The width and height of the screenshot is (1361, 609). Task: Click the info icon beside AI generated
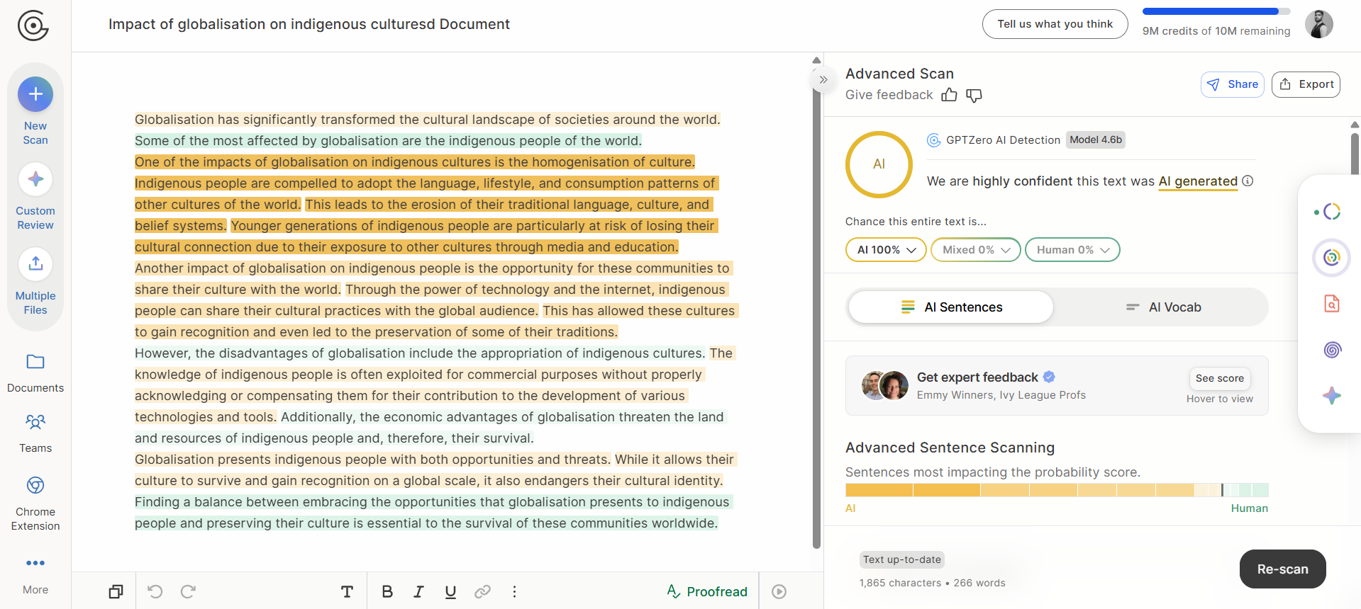(x=1248, y=181)
